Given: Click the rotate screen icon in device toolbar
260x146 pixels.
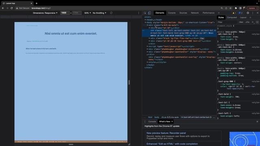Looking at the screenshot, I should point(111,13).
